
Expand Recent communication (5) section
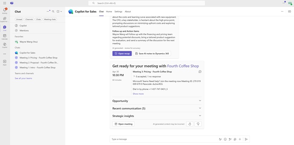[157, 108]
